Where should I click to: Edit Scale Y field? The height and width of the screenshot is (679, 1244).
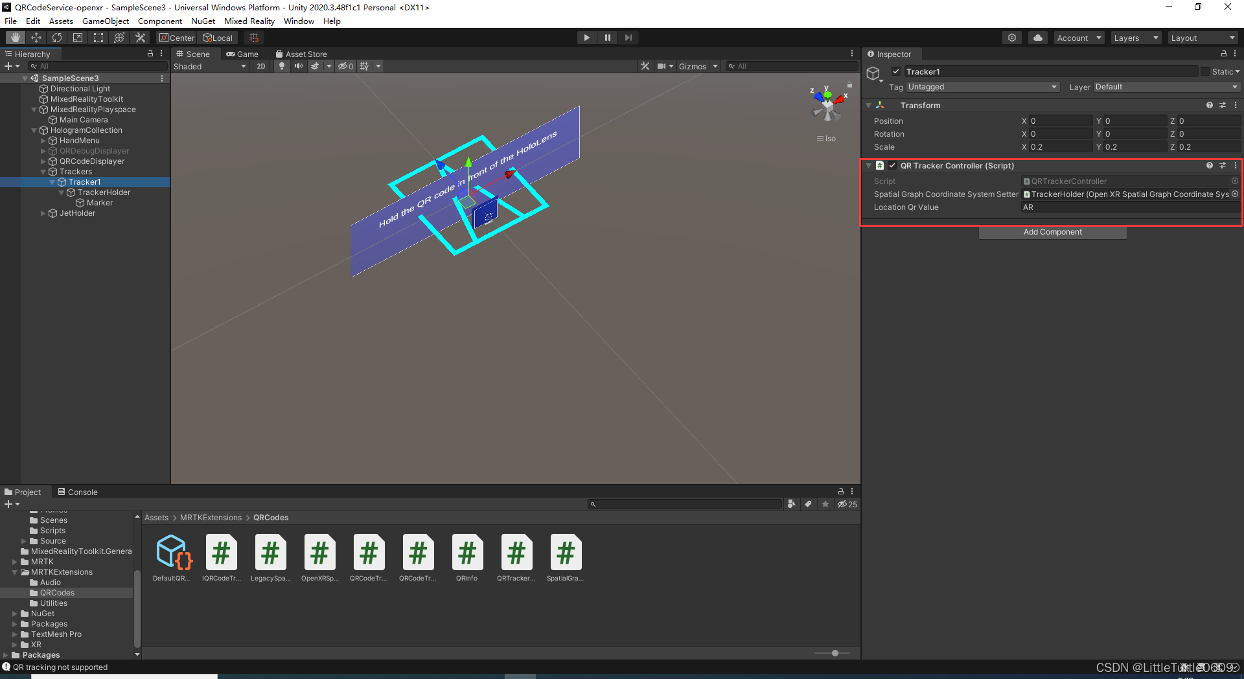click(1135, 147)
